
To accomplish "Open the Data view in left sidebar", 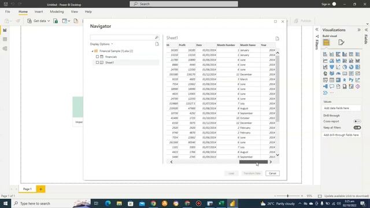I will pyautogui.click(x=5, y=39).
